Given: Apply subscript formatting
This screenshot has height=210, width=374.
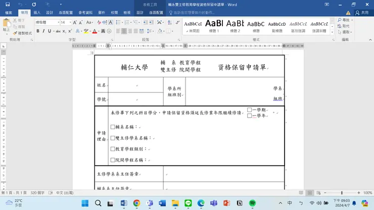Looking at the screenshot, I should pyautogui.click(x=64, y=31).
